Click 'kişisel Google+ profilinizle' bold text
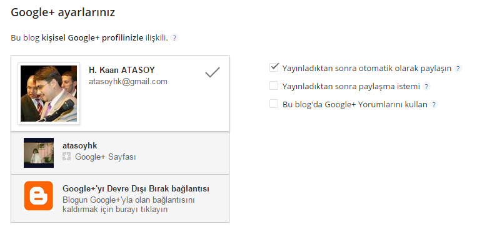 click(93, 38)
